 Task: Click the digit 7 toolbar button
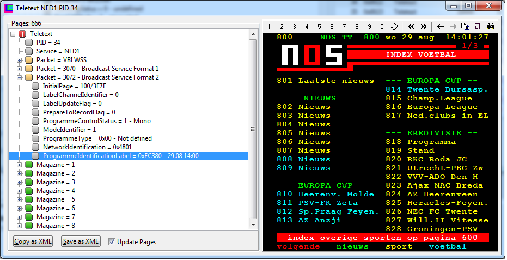(344, 27)
